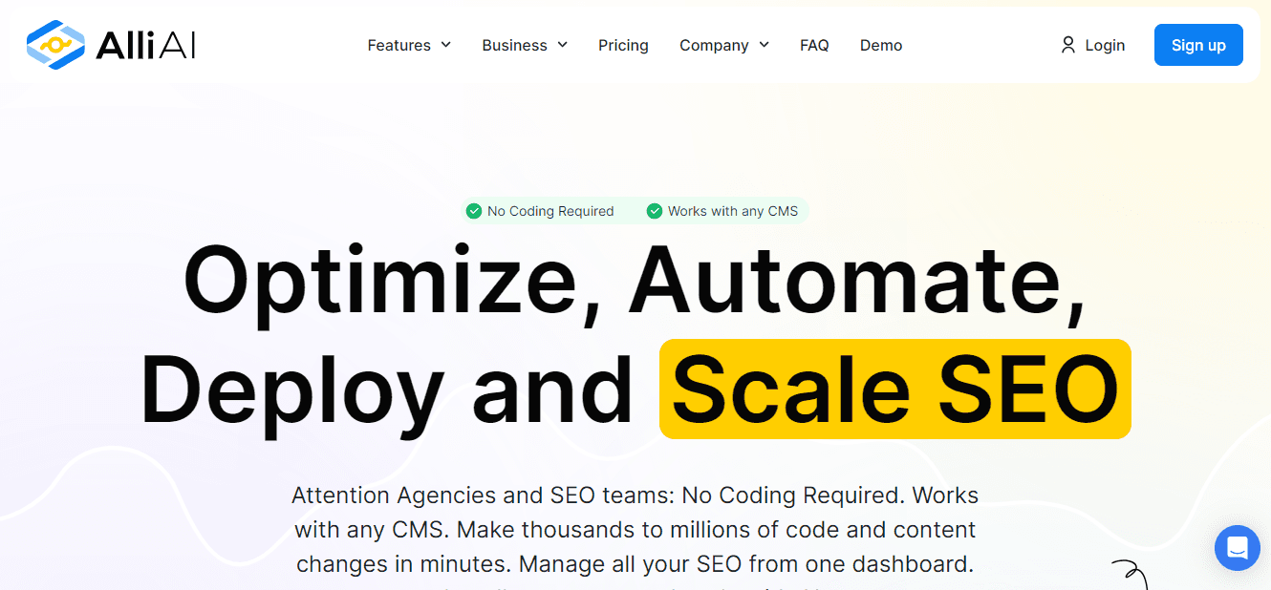
Task: Select the Company menu label
Action: (714, 45)
